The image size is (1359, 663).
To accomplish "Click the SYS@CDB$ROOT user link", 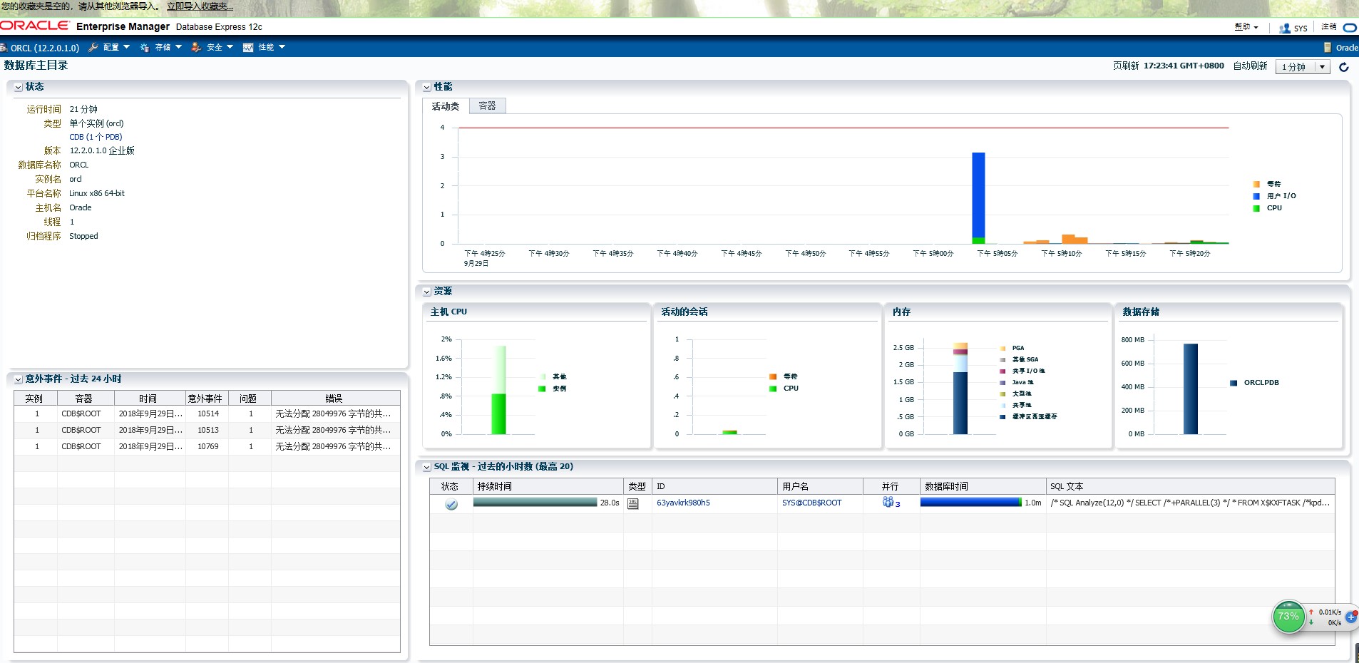I will point(811,503).
